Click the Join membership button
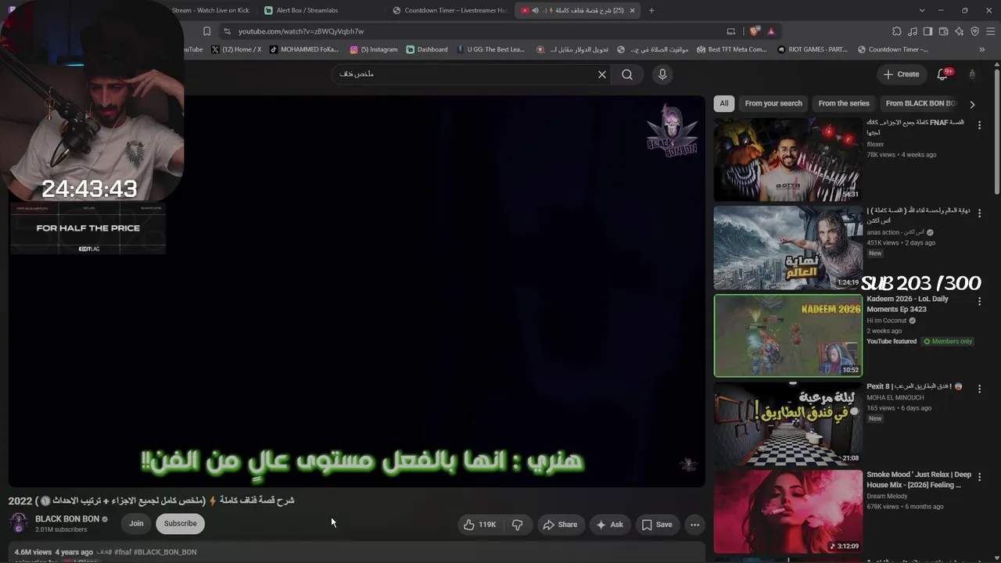 coord(136,524)
